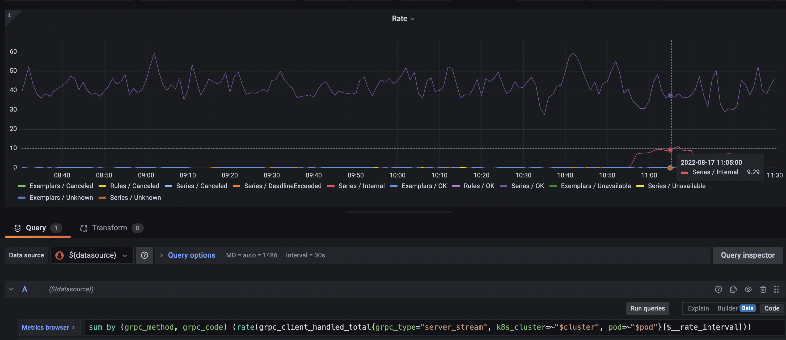This screenshot has width=786, height=340.
Task: Delete query A with trash icon
Action: (x=763, y=289)
